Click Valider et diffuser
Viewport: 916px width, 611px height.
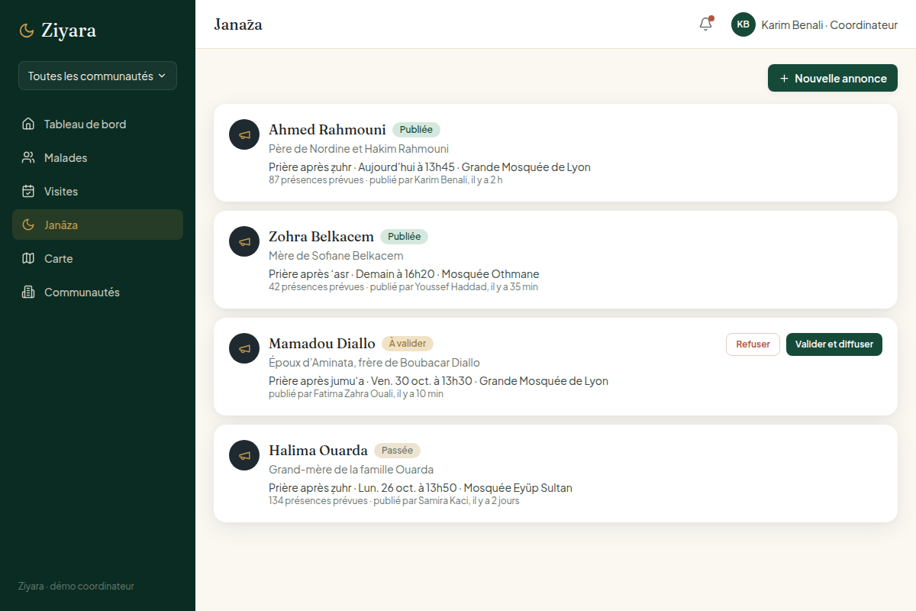(834, 344)
